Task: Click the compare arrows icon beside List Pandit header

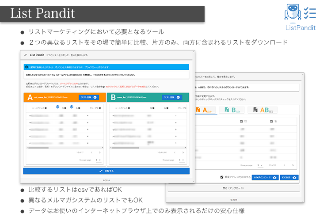Action: tap(26, 55)
